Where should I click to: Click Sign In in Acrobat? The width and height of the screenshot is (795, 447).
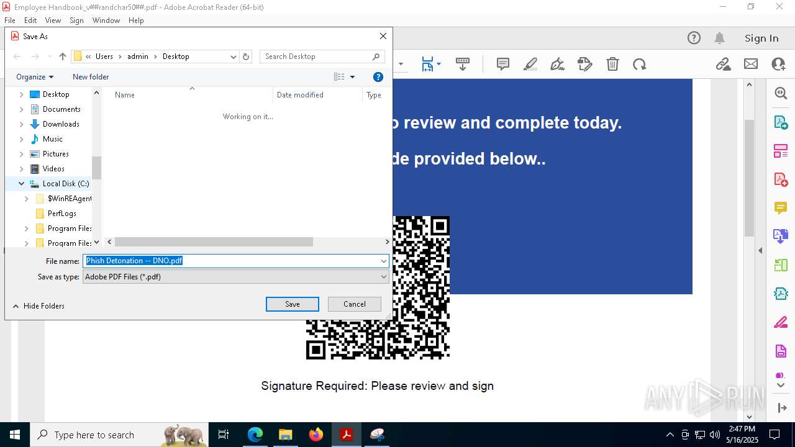click(761, 38)
